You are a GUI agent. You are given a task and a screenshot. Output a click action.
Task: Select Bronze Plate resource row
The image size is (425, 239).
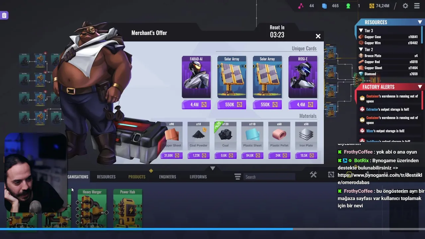[388, 56]
